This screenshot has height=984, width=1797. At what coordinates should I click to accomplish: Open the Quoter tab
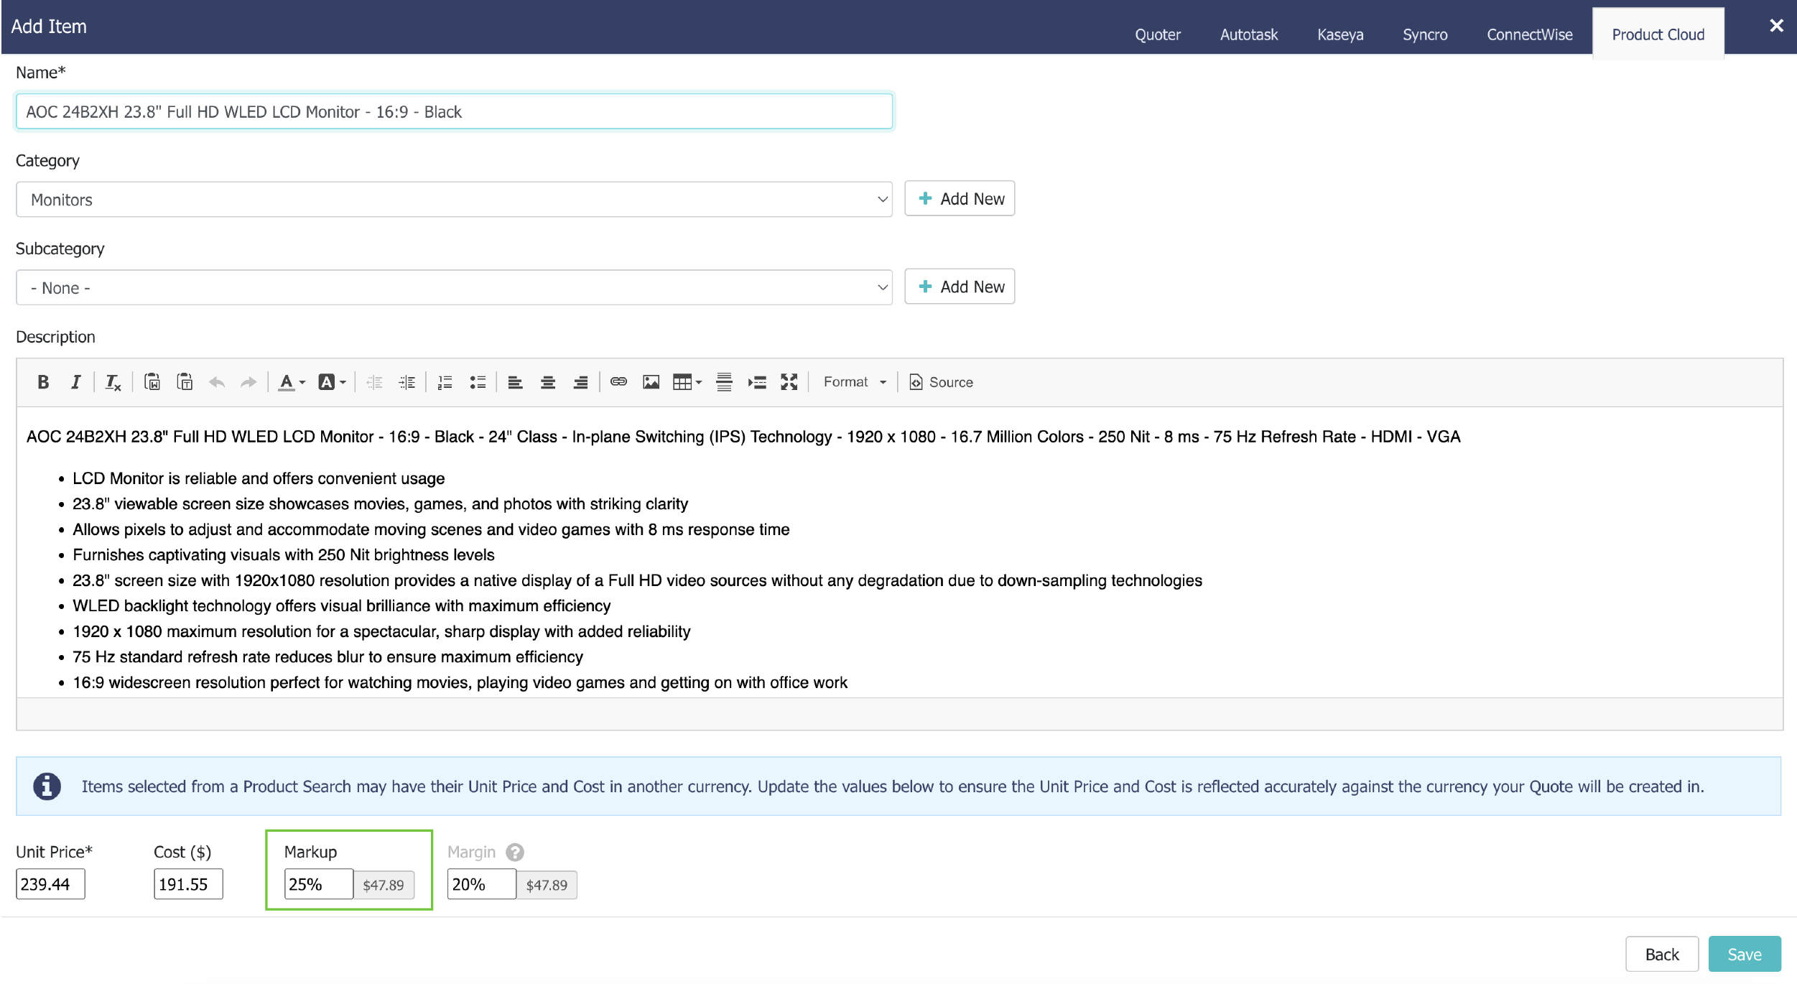click(x=1157, y=34)
